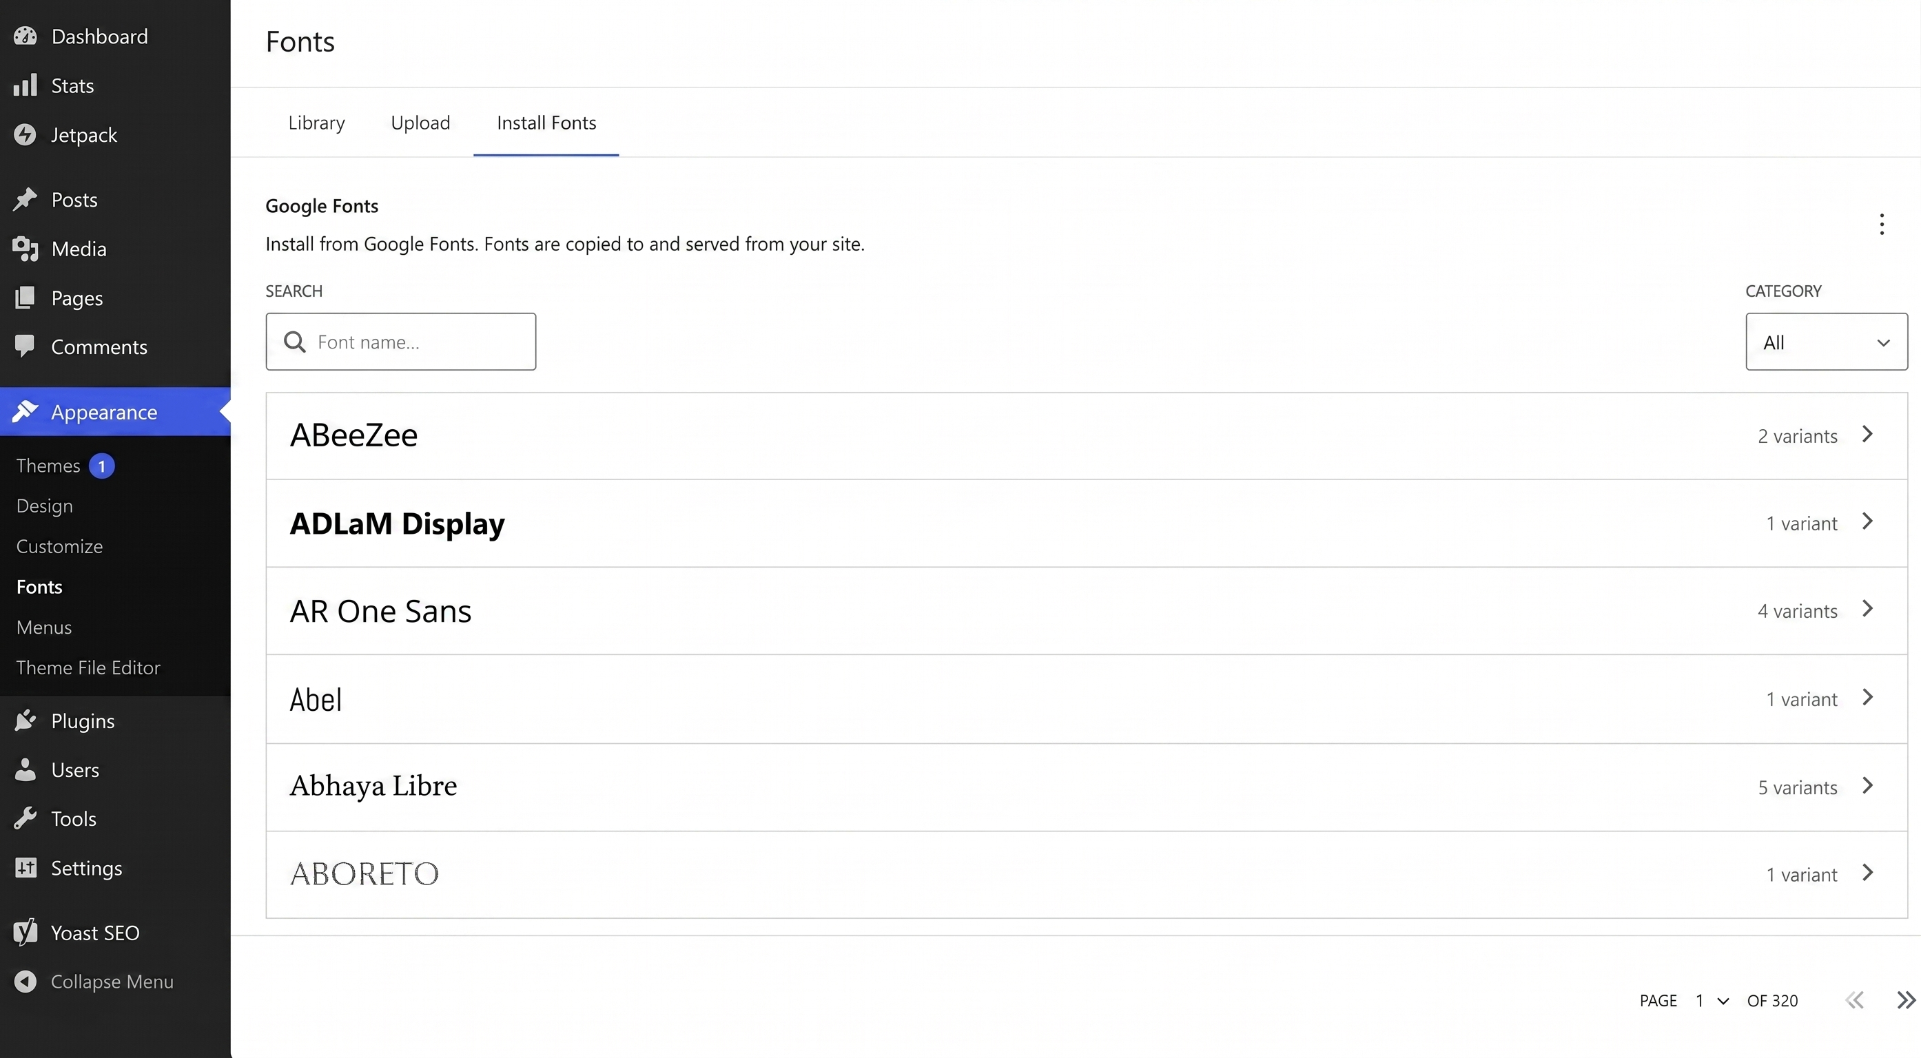Open the Customize submenu item
Screen dimensions: 1921x1058
click(x=60, y=546)
